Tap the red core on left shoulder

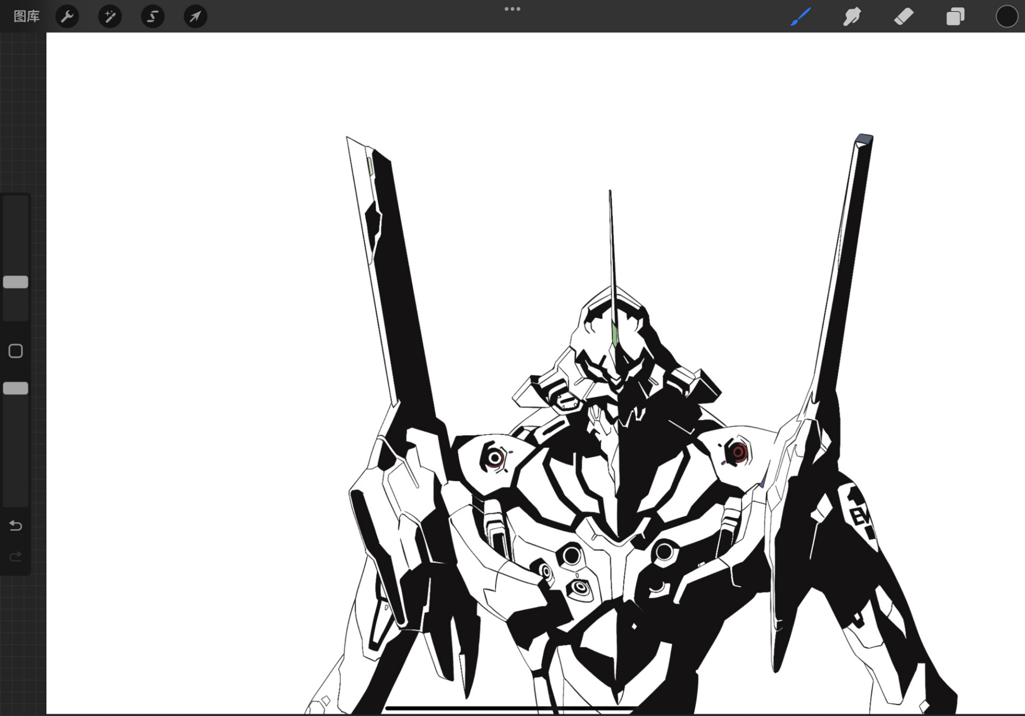pyautogui.click(x=494, y=458)
